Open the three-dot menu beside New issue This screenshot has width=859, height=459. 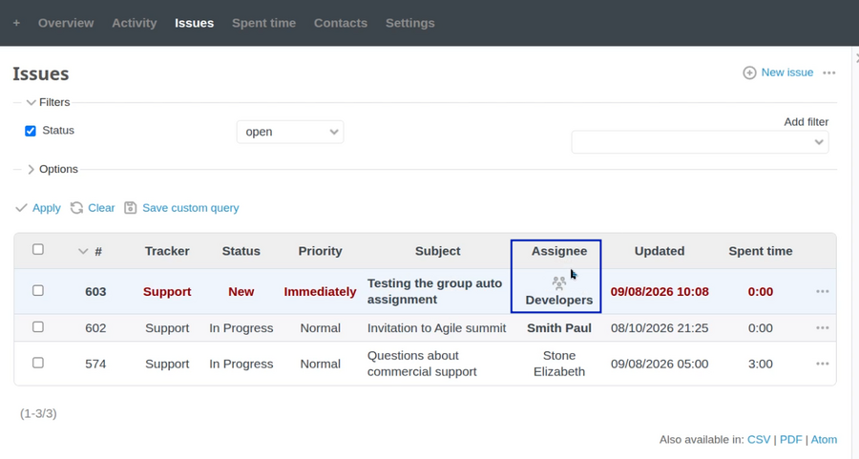[x=828, y=73]
